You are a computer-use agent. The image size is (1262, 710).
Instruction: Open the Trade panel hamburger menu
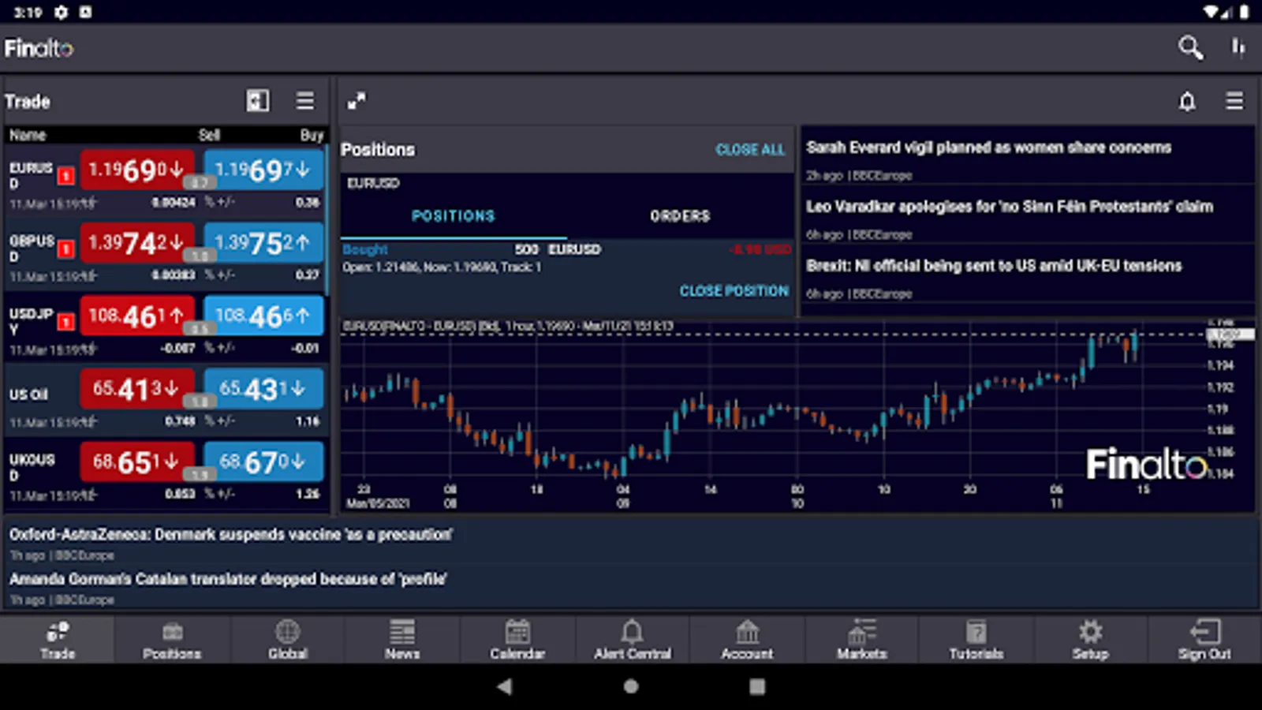[305, 101]
